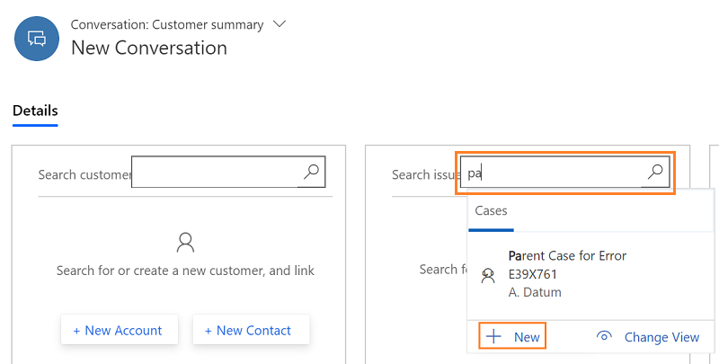
Task: Select Parent Case for Error E39X761 result
Action: (x=590, y=274)
